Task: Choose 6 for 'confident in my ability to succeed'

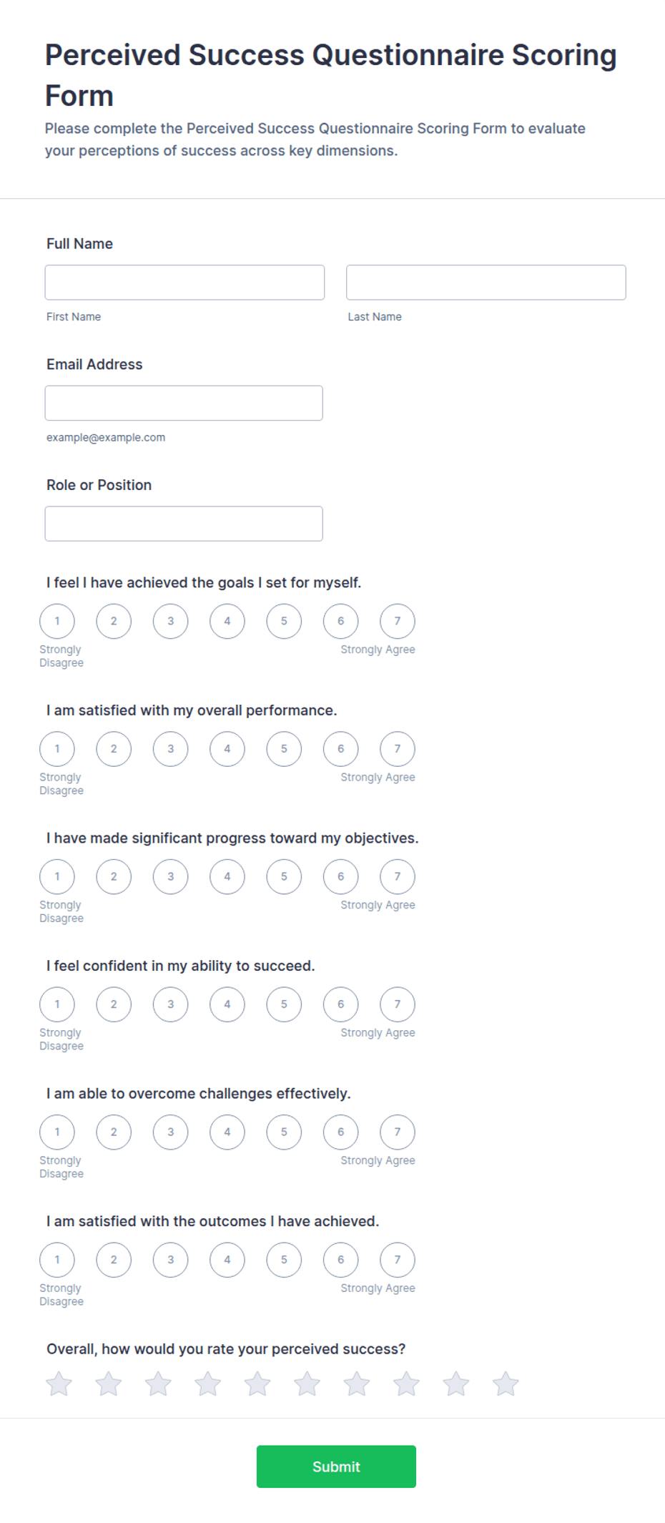Action: point(341,1004)
